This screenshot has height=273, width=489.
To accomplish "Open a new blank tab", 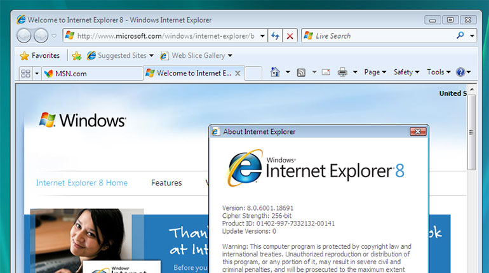I will (x=253, y=74).
